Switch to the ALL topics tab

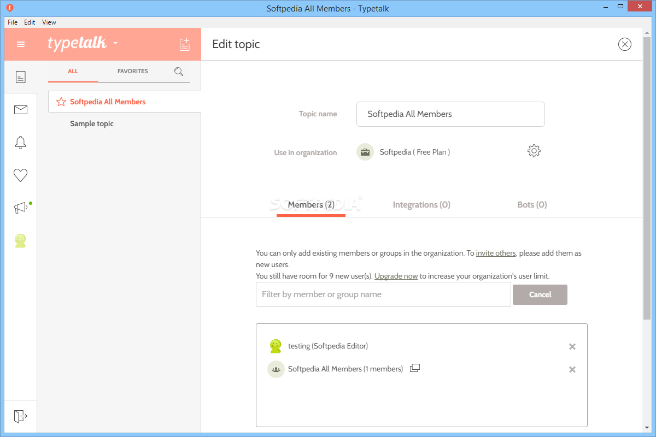73,71
